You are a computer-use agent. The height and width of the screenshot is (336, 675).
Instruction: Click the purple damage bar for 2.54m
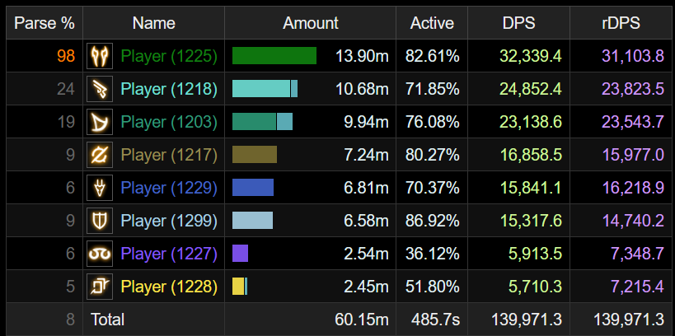pos(240,254)
